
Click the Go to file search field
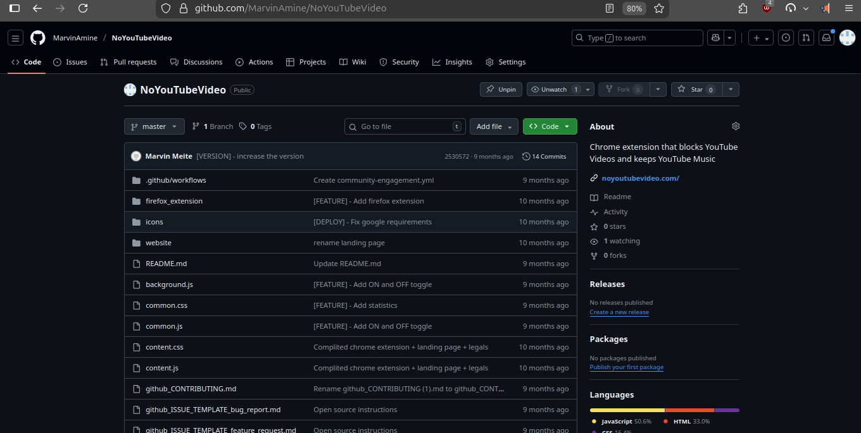tap(405, 126)
